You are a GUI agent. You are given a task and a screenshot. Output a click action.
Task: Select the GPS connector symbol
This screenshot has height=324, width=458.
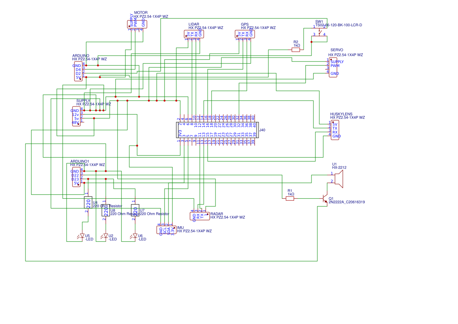[x=245, y=34]
